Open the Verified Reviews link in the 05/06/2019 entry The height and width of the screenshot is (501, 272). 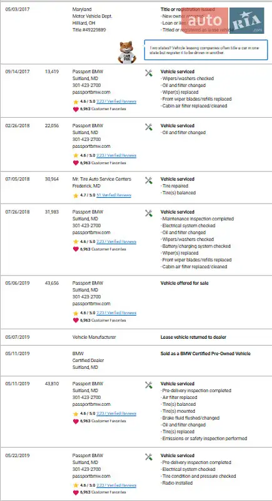(x=116, y=313)
